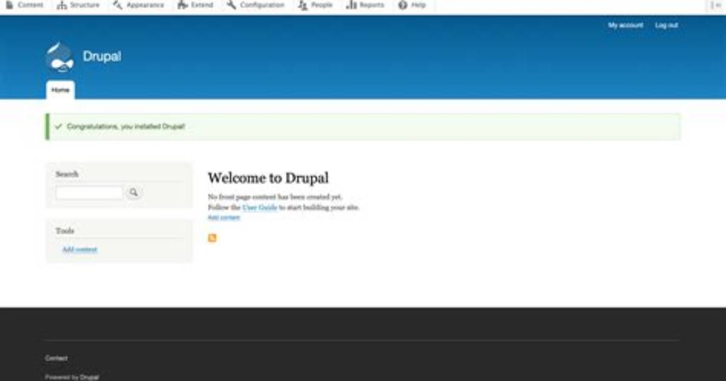726x381 pixels.
Task: Toggle the toolbar orientation icon at far right
Action: 715,5
